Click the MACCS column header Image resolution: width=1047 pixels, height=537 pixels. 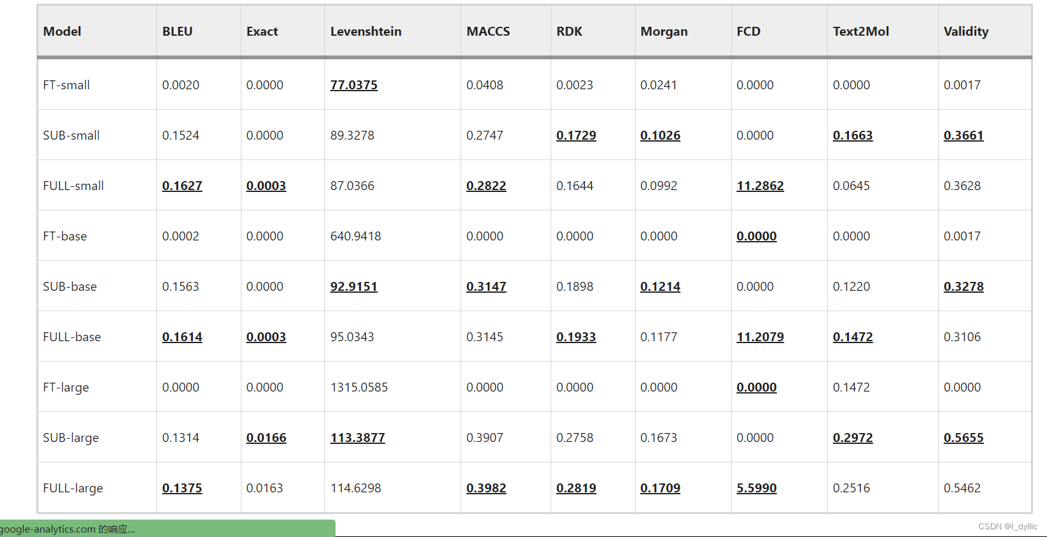tap(488, 31)
